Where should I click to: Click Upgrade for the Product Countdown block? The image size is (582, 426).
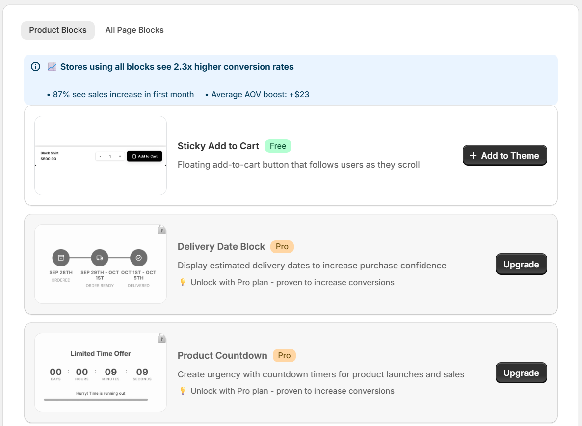click(521, 373)
